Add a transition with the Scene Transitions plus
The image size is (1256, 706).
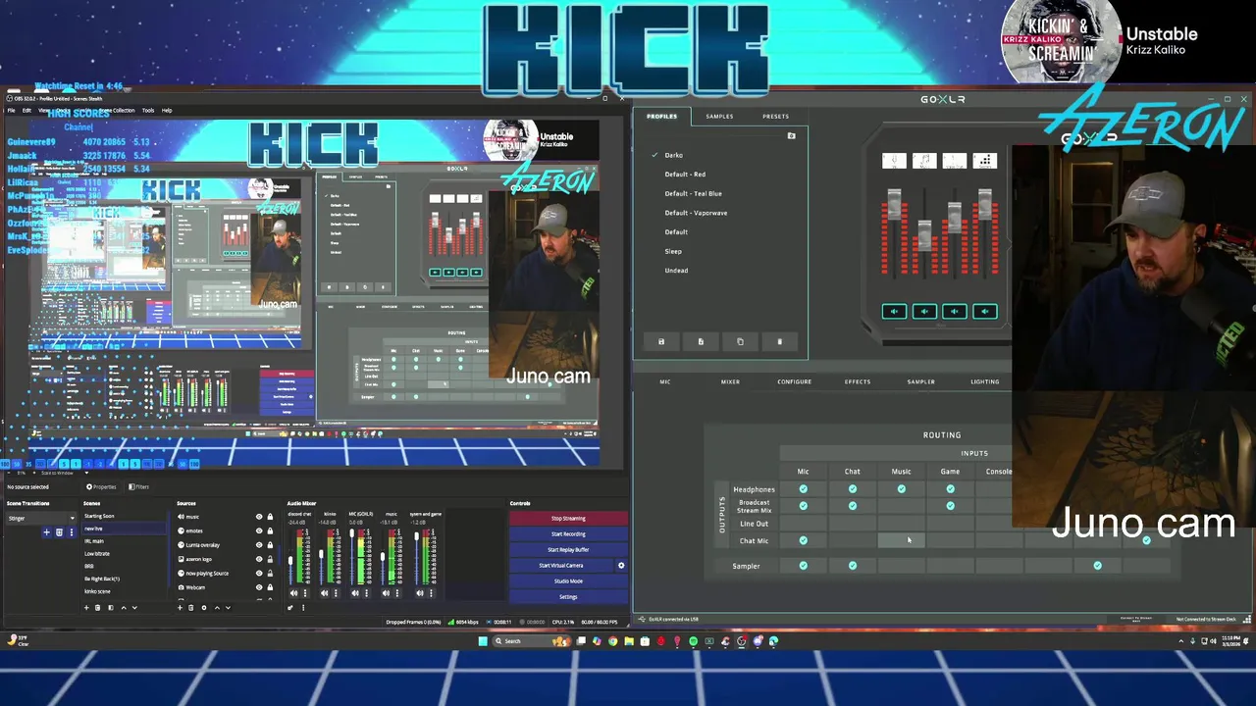coord(46,532)
